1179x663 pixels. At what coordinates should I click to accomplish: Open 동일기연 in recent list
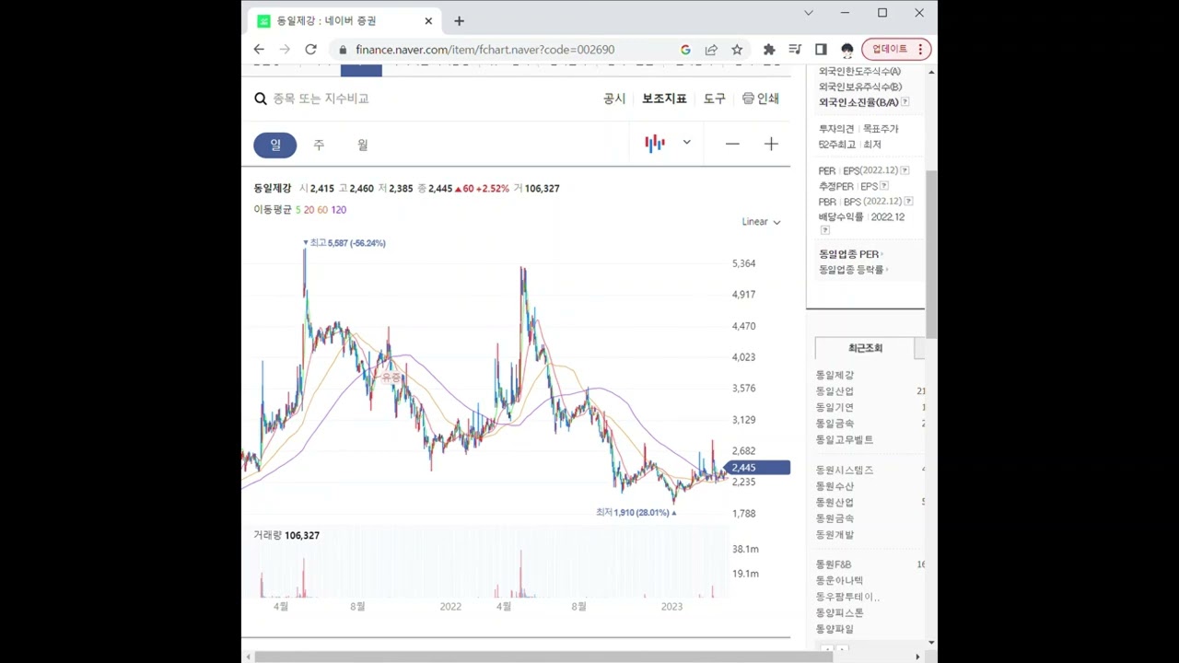point(835,407)
